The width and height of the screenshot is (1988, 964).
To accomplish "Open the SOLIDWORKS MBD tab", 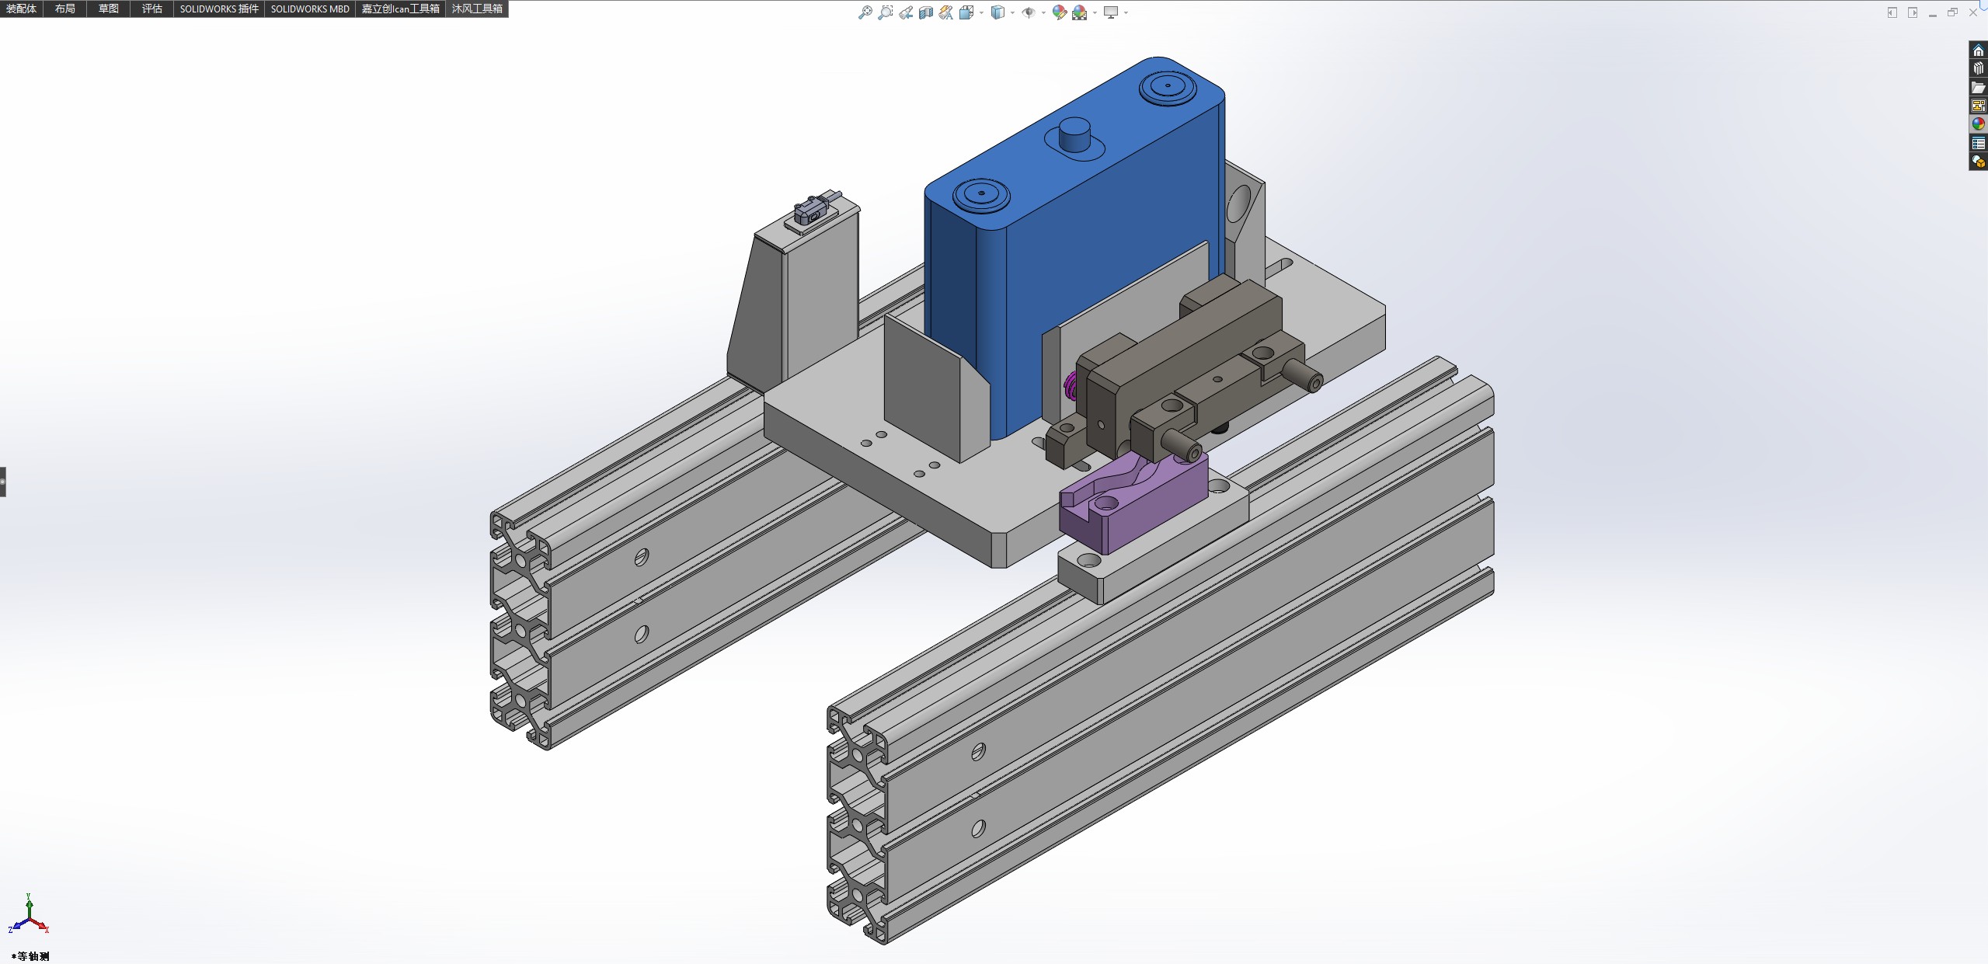I will click(x=310, y=9).
